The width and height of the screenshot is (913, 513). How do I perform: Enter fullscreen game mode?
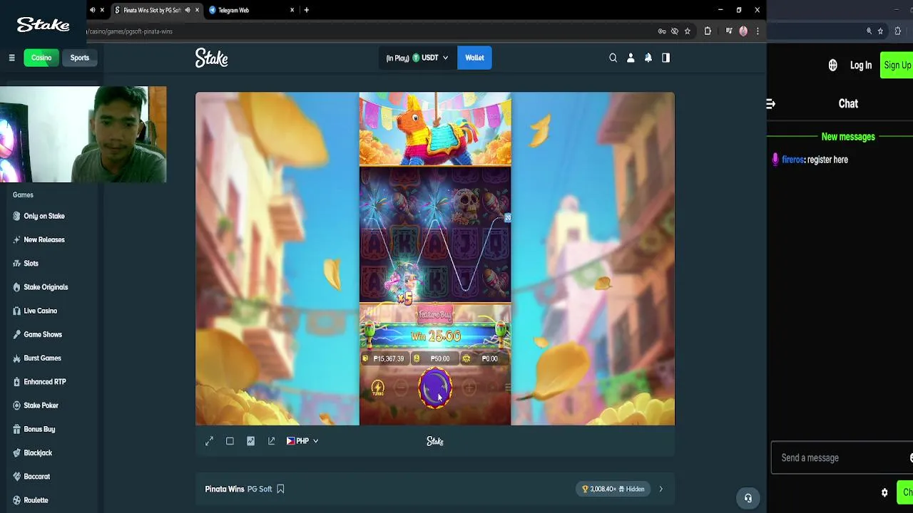point(210,442)
